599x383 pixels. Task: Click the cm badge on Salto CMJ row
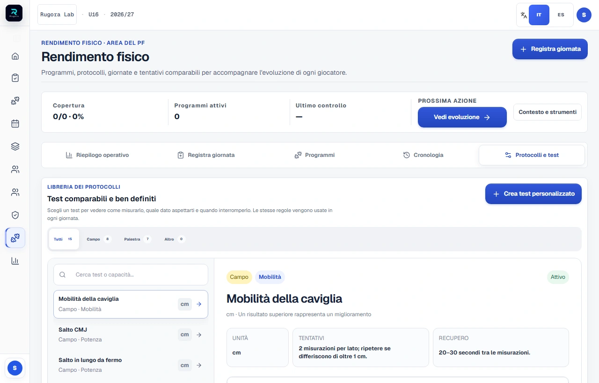point(185,334)
